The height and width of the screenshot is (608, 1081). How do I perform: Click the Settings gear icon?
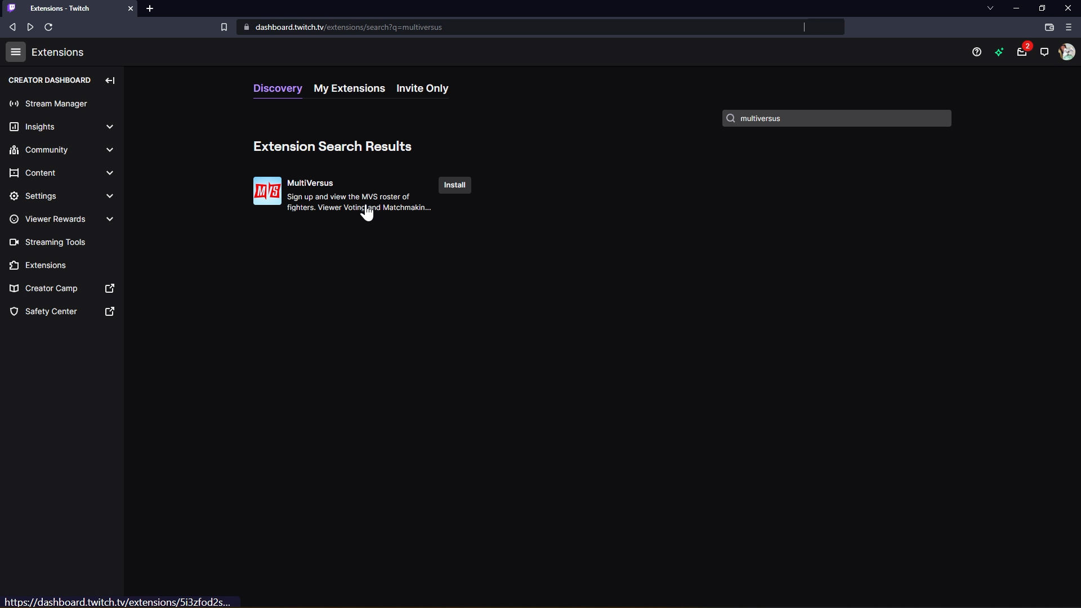(x=14, y=196)
